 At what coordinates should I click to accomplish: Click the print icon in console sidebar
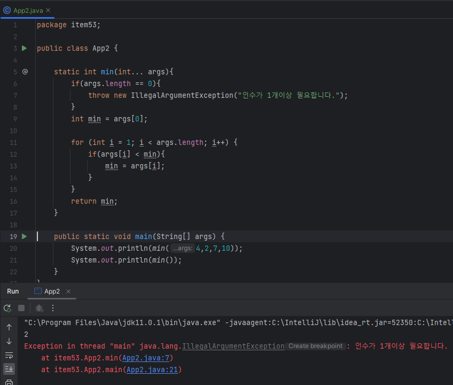pos(9,382)
